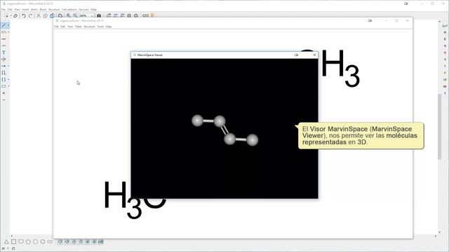Open the Tools menu in MarvinView window

(100, 27)
